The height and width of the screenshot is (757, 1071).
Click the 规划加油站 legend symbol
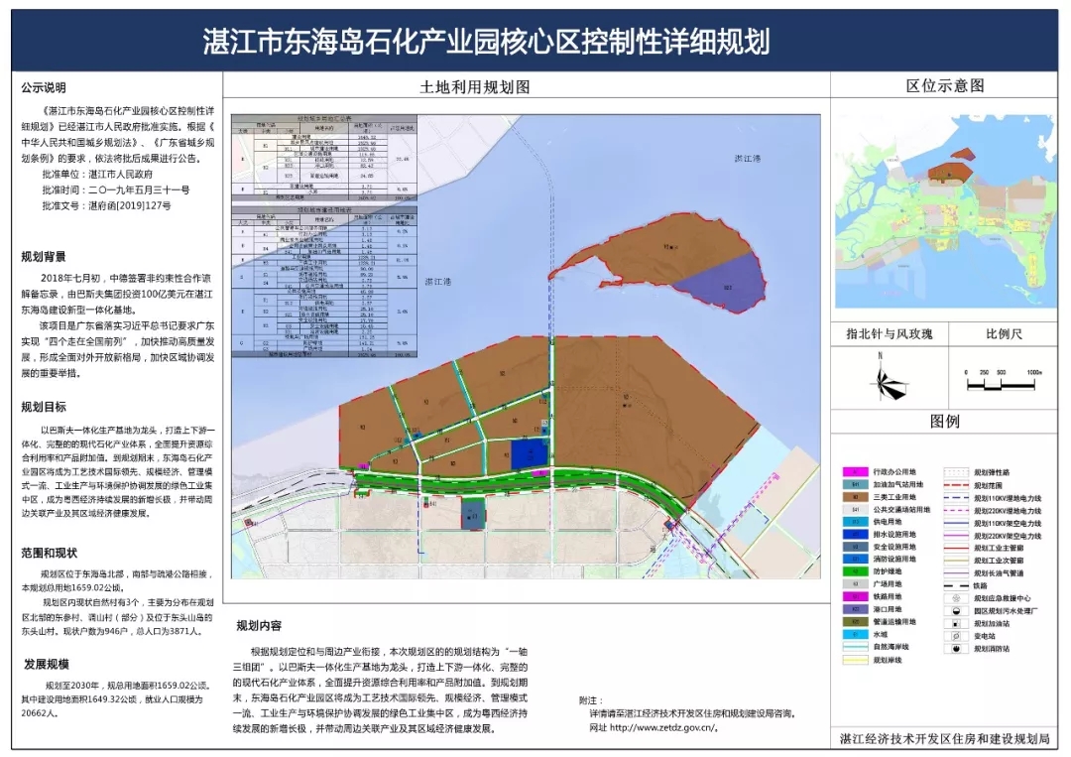tap(956, 623)
